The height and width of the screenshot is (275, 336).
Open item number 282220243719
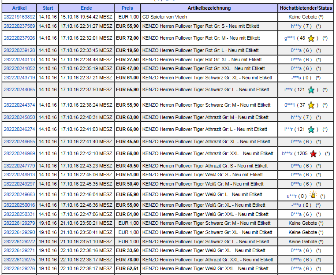coord(19,78)
